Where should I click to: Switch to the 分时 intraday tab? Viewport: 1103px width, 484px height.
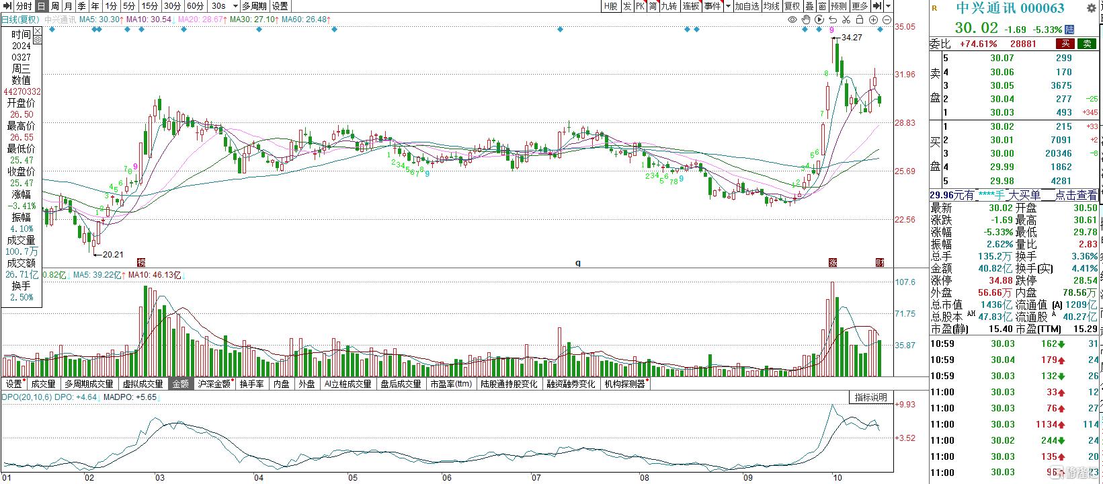[24, 6]
